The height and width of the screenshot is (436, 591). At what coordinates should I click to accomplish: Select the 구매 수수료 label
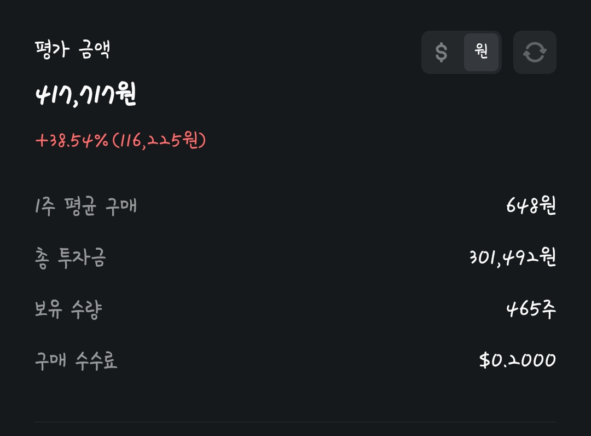76,361
